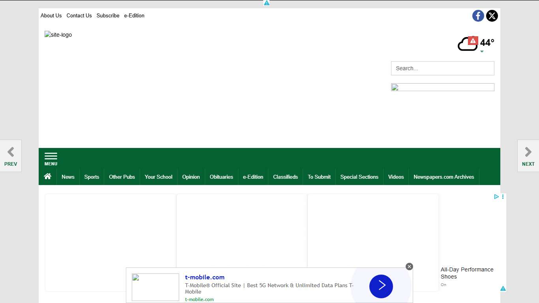This screenshot has width=539, height=303.
Task: Go to the previous article with PREV
Action: pyautogui.click(x=11, y=156)
